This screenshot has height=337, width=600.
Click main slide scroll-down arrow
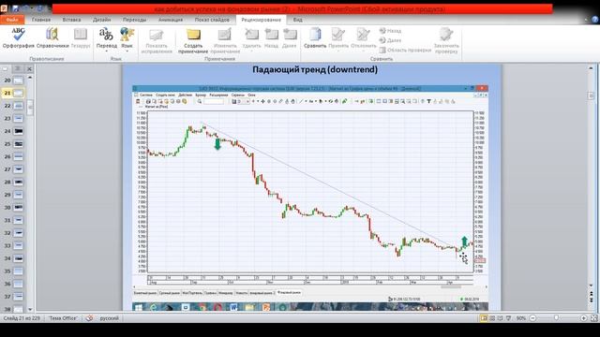[x=591, y=286]
